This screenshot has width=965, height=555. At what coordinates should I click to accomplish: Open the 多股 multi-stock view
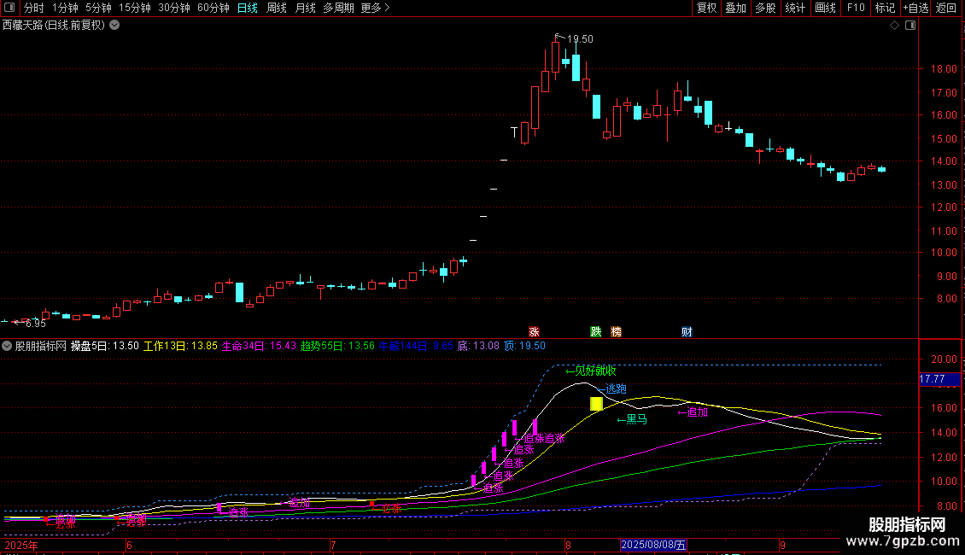coord(766,8)
